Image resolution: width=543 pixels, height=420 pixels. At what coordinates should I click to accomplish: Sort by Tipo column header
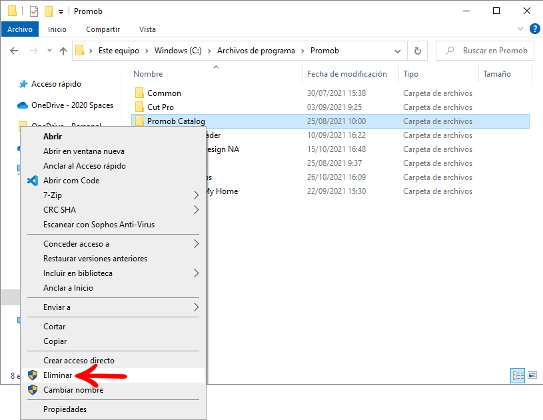pyautogui.click(x=410, y=74)
